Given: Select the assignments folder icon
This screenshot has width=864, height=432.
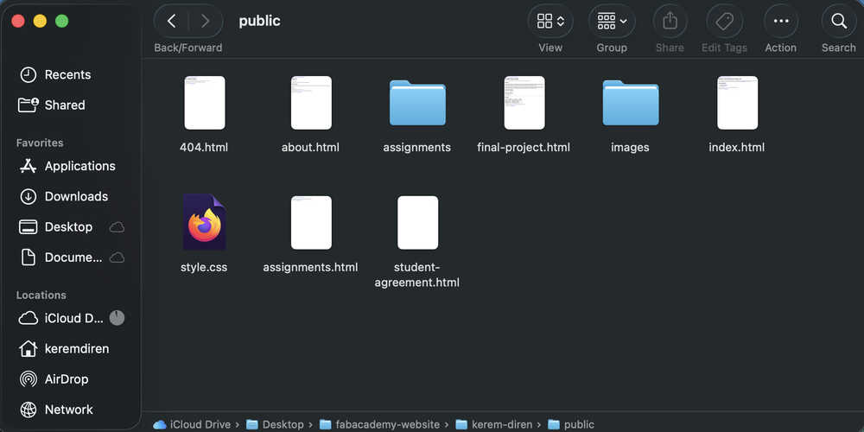Looking at the screenshot, I should (417, 103).
